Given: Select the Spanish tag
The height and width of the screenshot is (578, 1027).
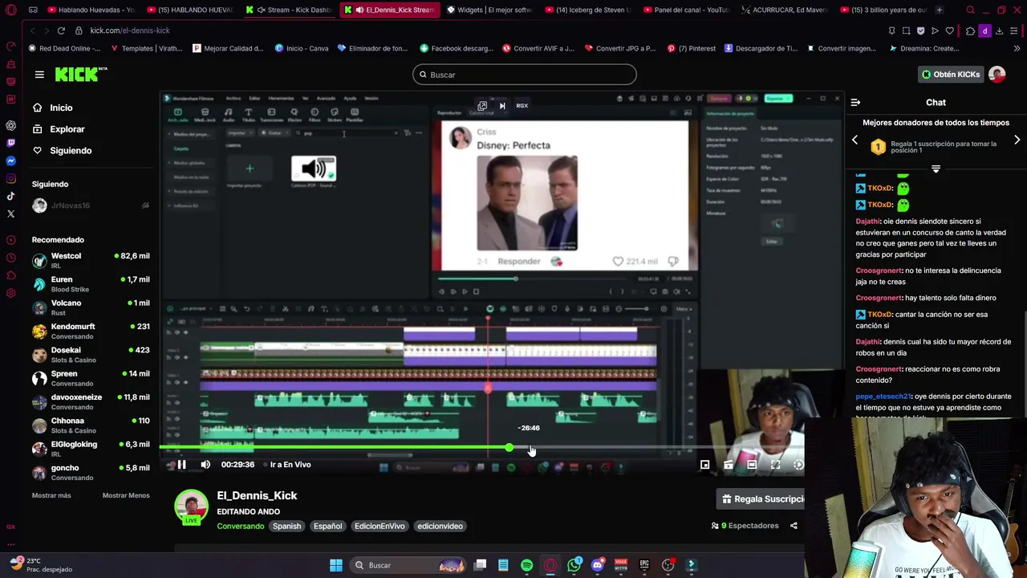Looking at the screenshot, I should (x=286, y=526).
